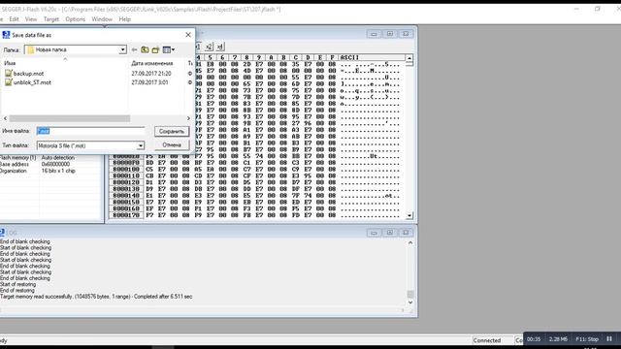Go back to the last visited folder
The image size is (621, 349).
tap(134, 49)
